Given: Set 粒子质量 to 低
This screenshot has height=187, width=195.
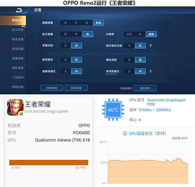Looking at the screenshot, I should pos(65,34).
